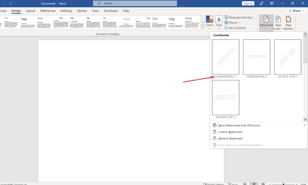Click the Watermark button icon
308x185 pixels.
click(x=266, y=19)
